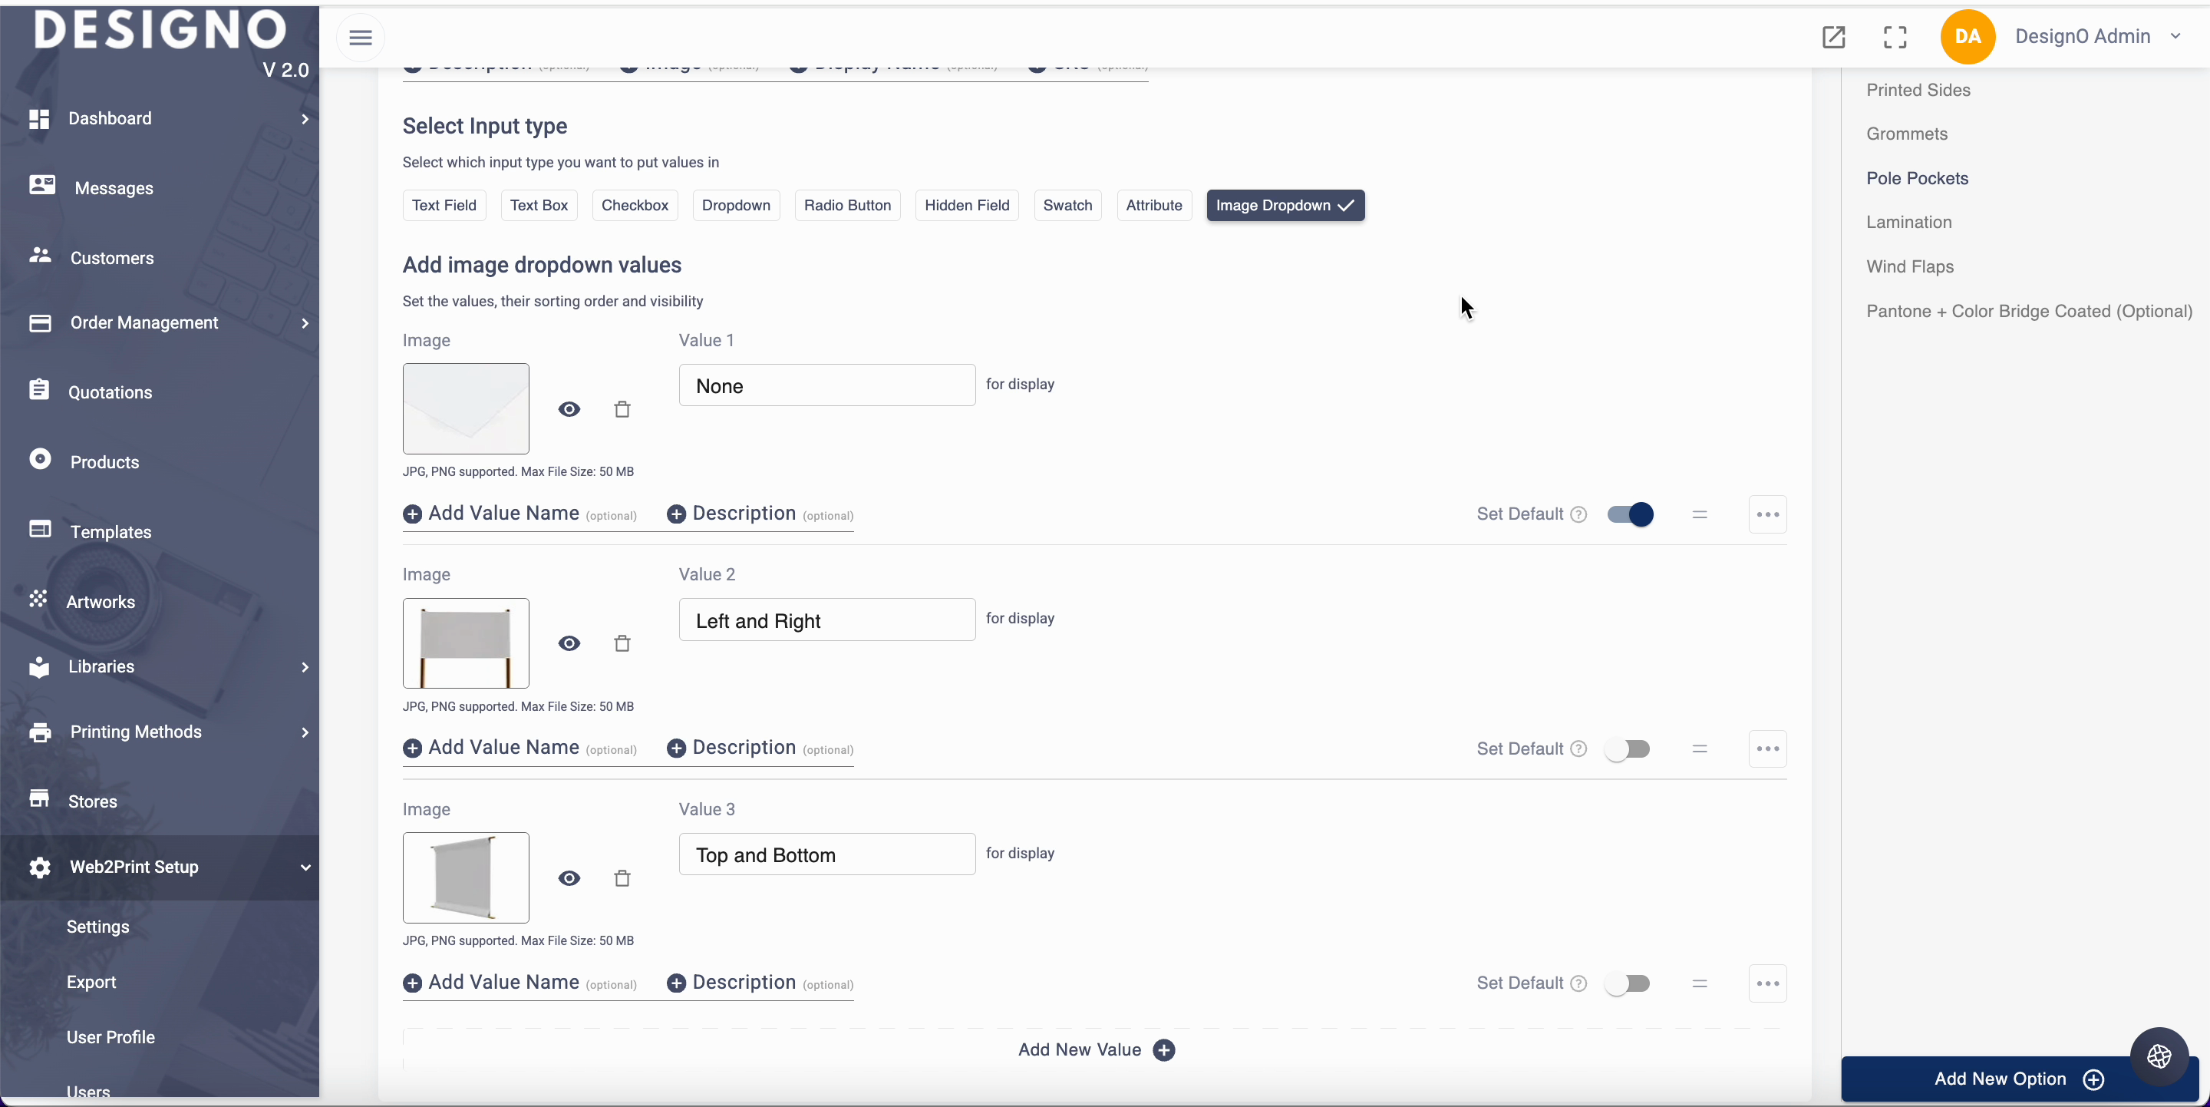
Task: Collapse the Web2Print Setup sidebar section
Action: (134, 867)
